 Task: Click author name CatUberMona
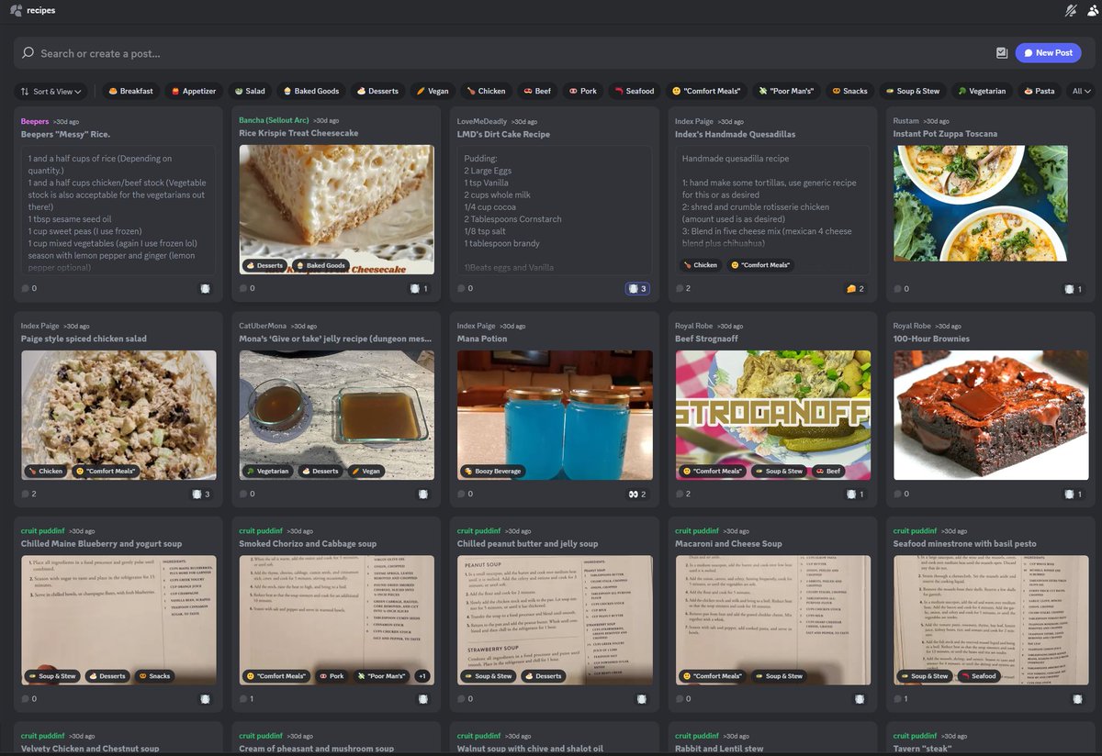tap(264, 326)
